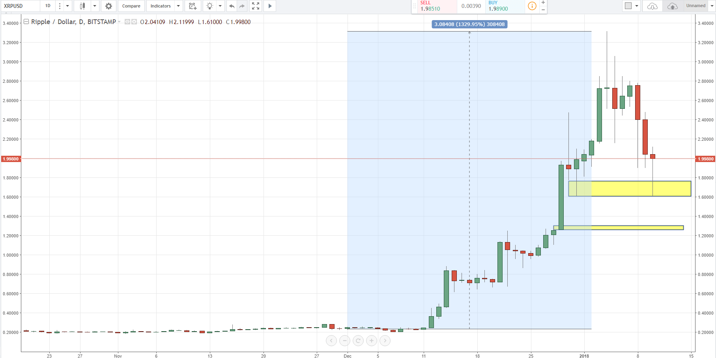Image resolution: width=716 pixels, height=358 pixels.
Task: Enter fullscreen mode
Action: (x=256, y=6)
